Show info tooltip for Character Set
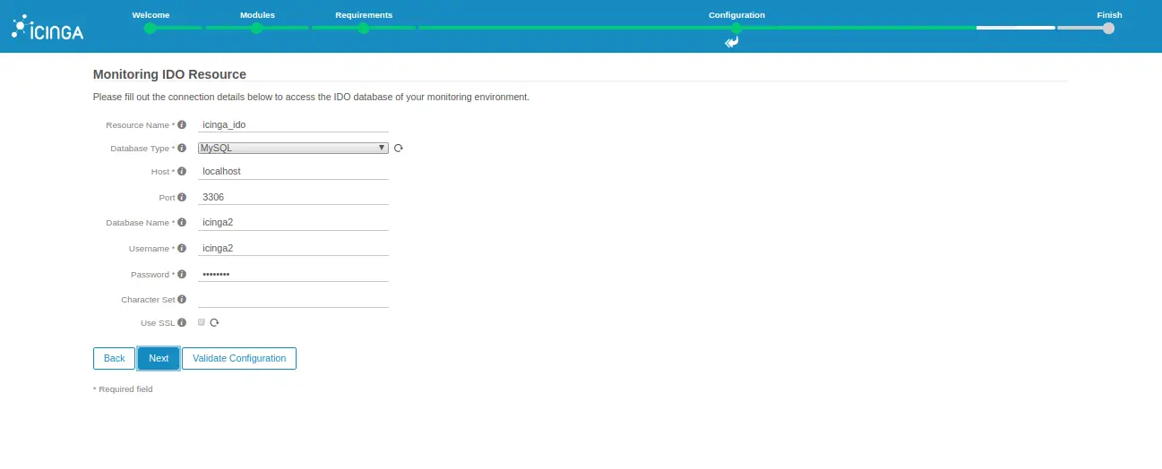This screenshot has height=469, width=1162. pyautogui.click(x=182, y=300)
